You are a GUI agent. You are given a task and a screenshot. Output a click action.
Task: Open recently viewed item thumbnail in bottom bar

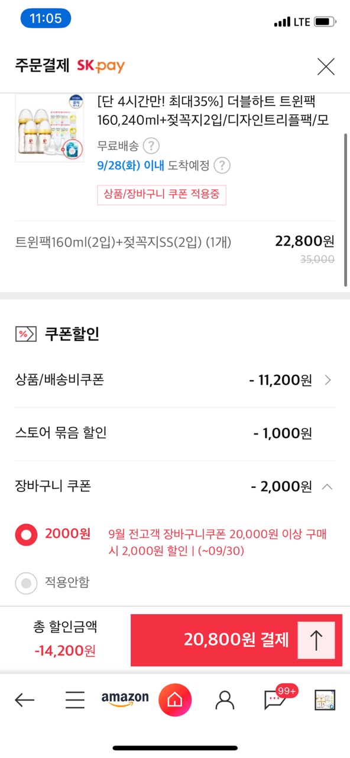[325, 701]
